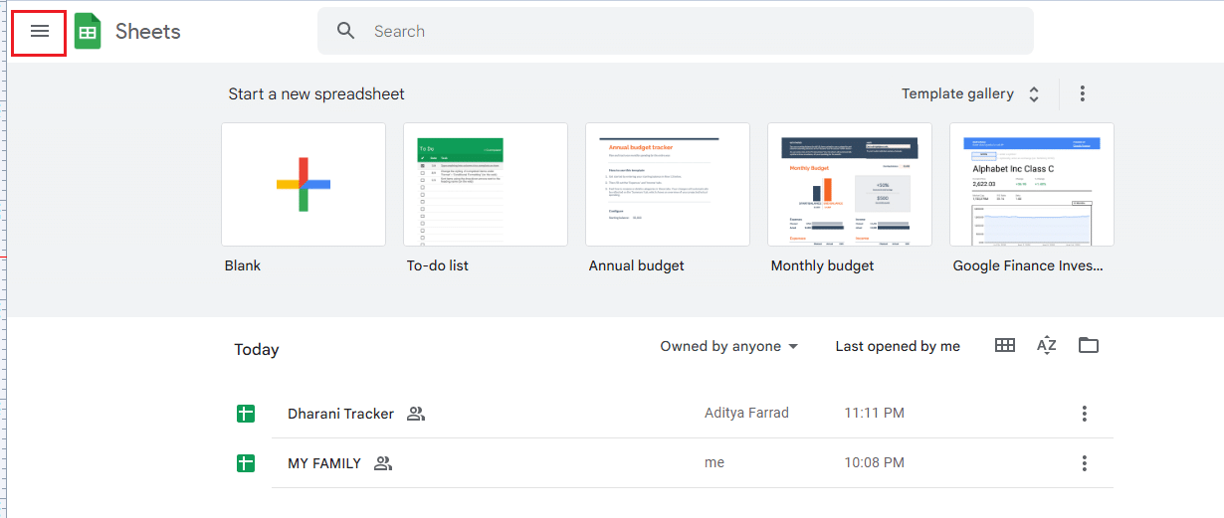Open the main hamburger menu
Screen dimensions: 1224x518
point(40,32)
